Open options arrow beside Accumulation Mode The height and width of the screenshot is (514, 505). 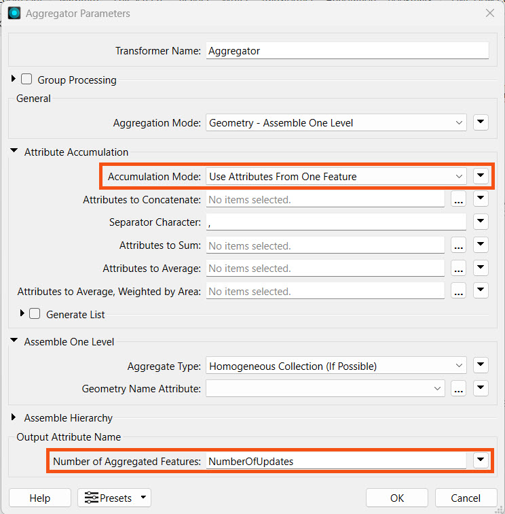tap(481, 176)
